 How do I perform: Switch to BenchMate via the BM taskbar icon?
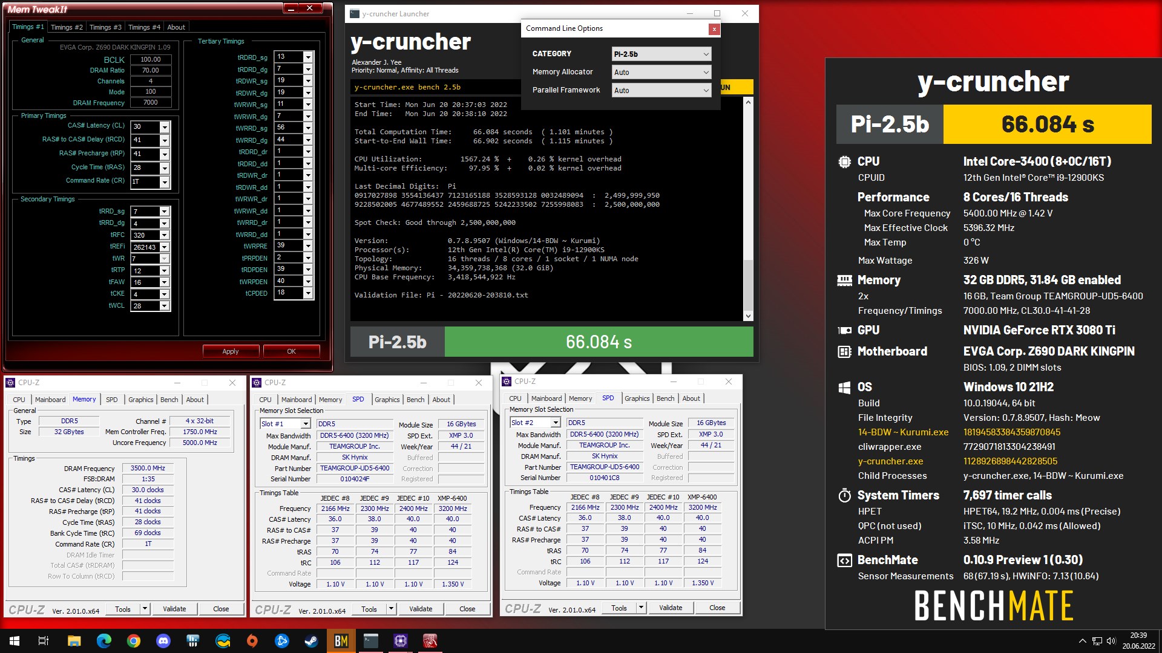point(341,641)
